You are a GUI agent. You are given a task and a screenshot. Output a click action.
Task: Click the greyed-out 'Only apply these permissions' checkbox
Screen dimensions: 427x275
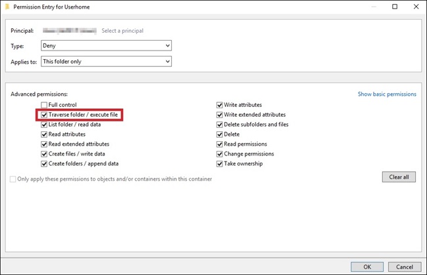13,179
